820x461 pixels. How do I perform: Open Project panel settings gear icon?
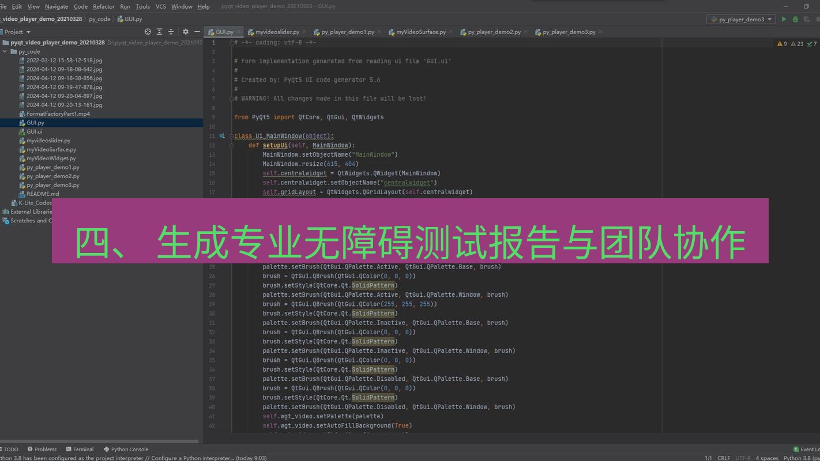click(185, 32)
